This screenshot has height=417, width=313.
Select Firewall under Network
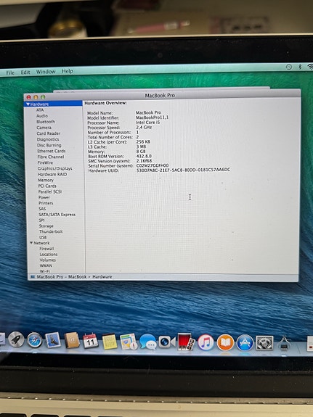[x=46, y=249]
